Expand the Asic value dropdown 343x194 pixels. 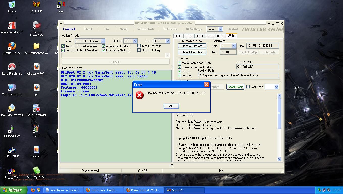click(234, 46)
